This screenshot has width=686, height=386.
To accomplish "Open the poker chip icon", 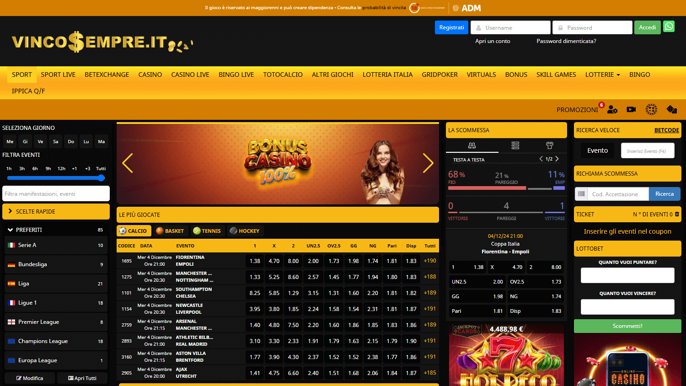I will click(x=651, y=109).
